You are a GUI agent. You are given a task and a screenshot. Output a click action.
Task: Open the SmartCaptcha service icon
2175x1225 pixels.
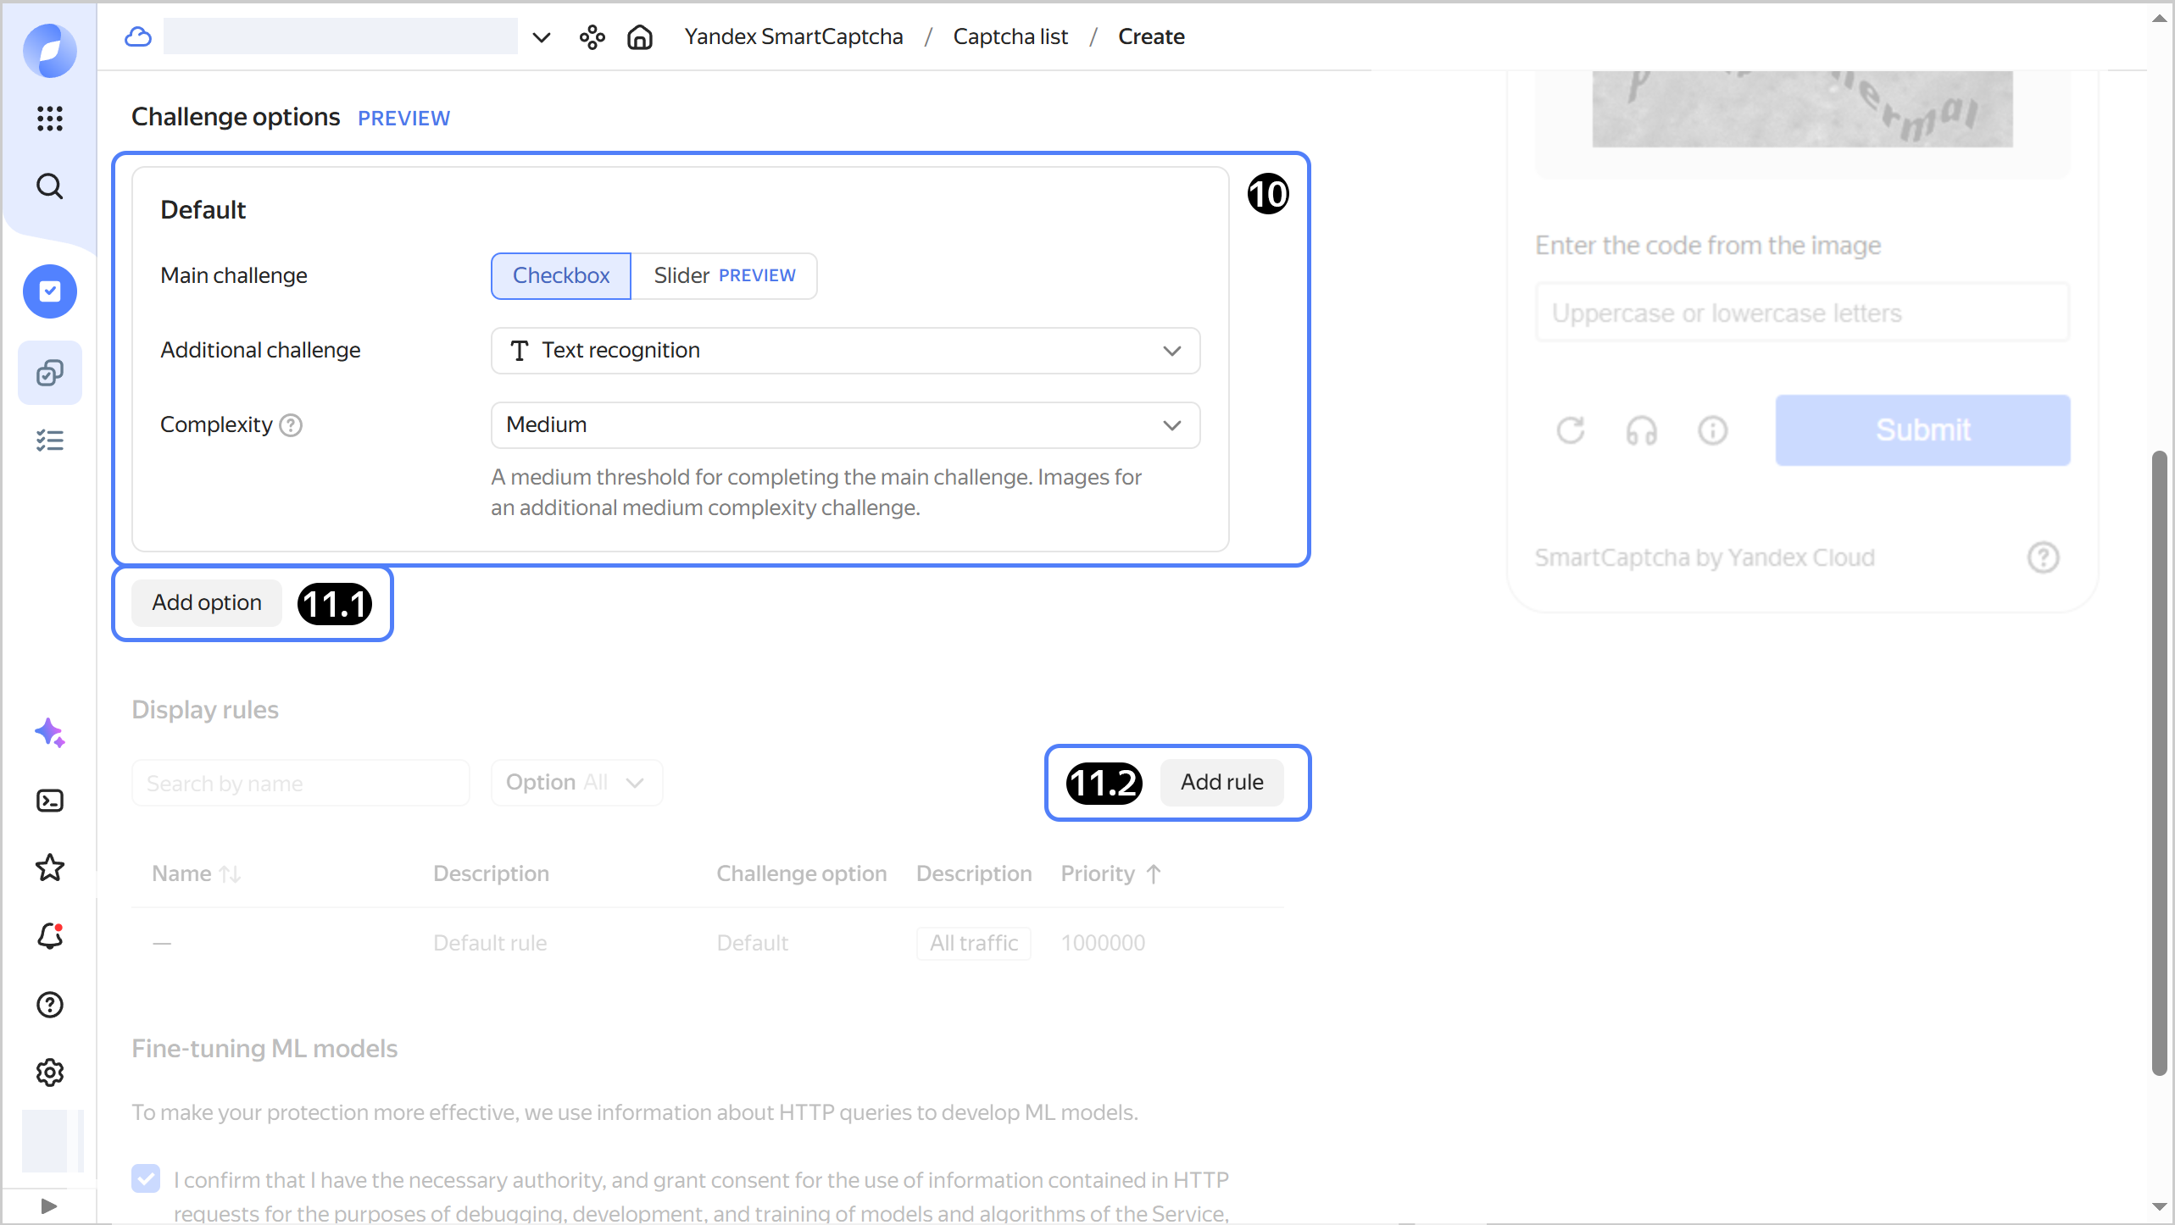click(x=50, y=291)
